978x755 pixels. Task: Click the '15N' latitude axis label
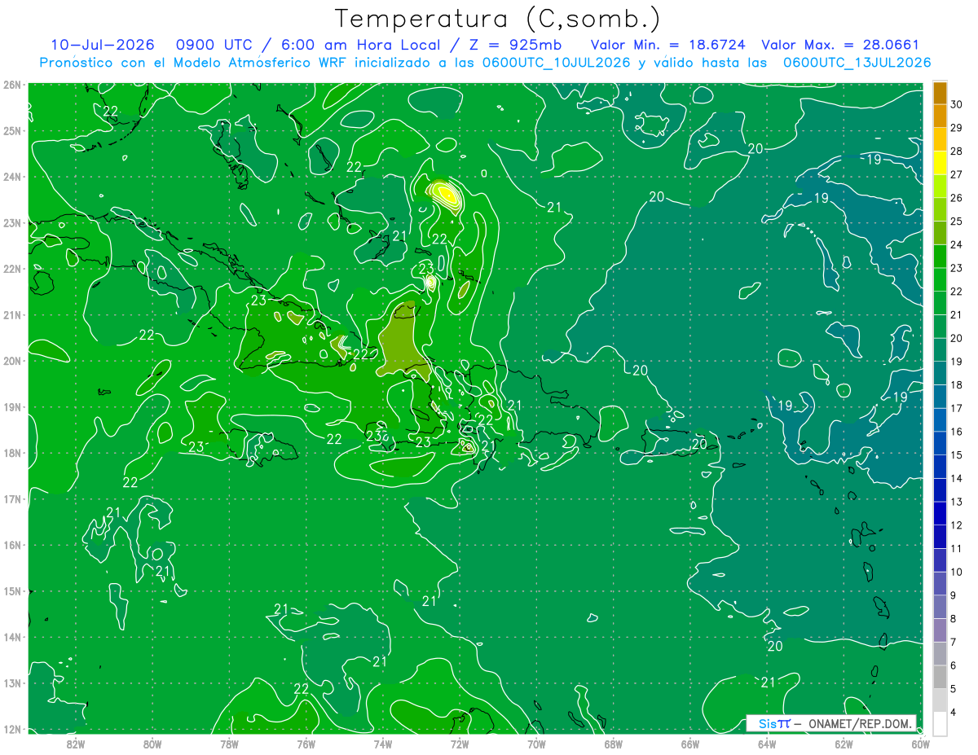point(12,590)
